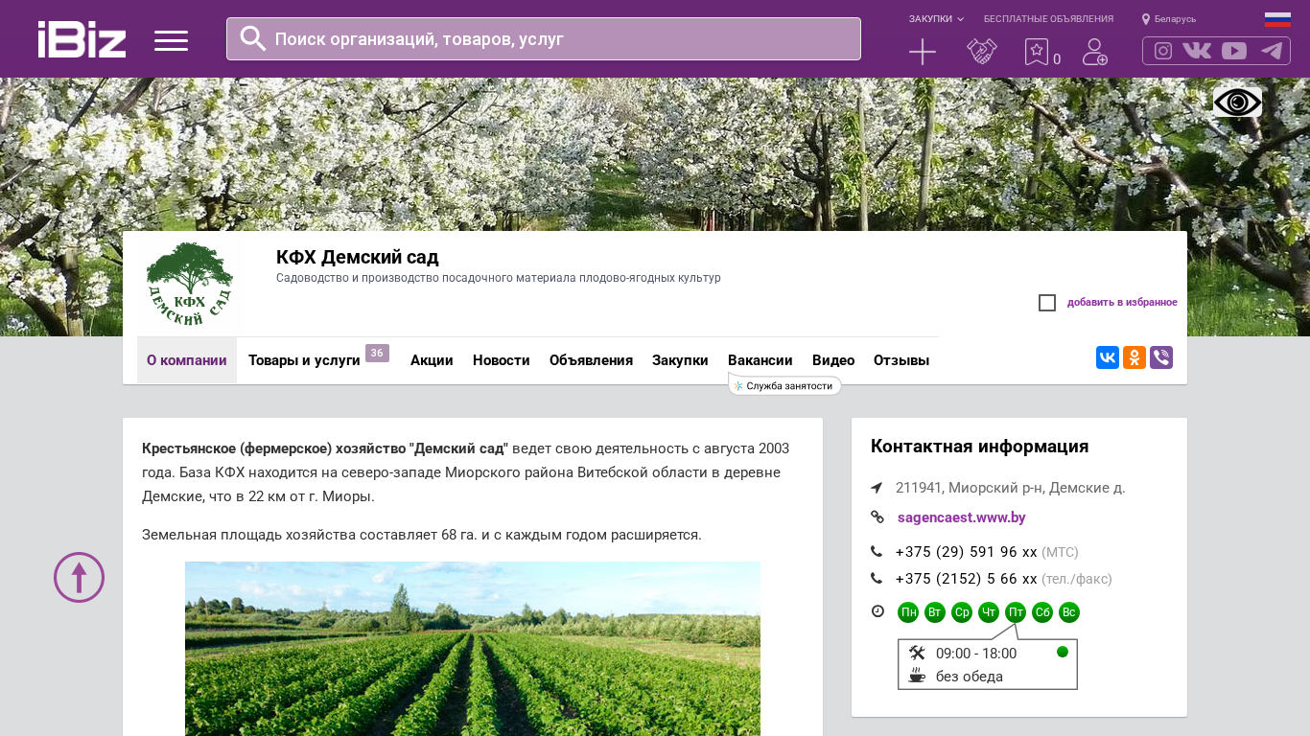Click the '09:00 - 18:00' working hours

[976, 654]
